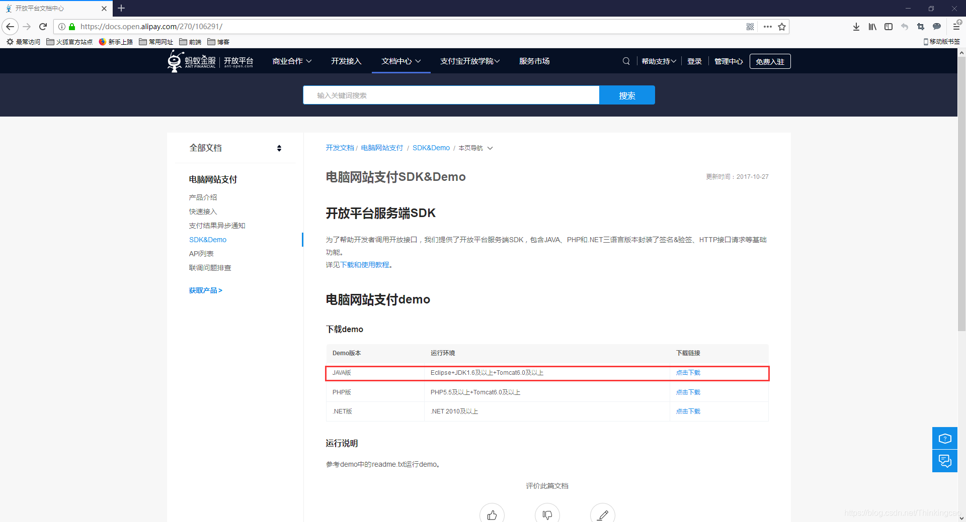Click 点击下载 for the .NET版 demo
Screen dimensions: 966x522
click(688, 411)
